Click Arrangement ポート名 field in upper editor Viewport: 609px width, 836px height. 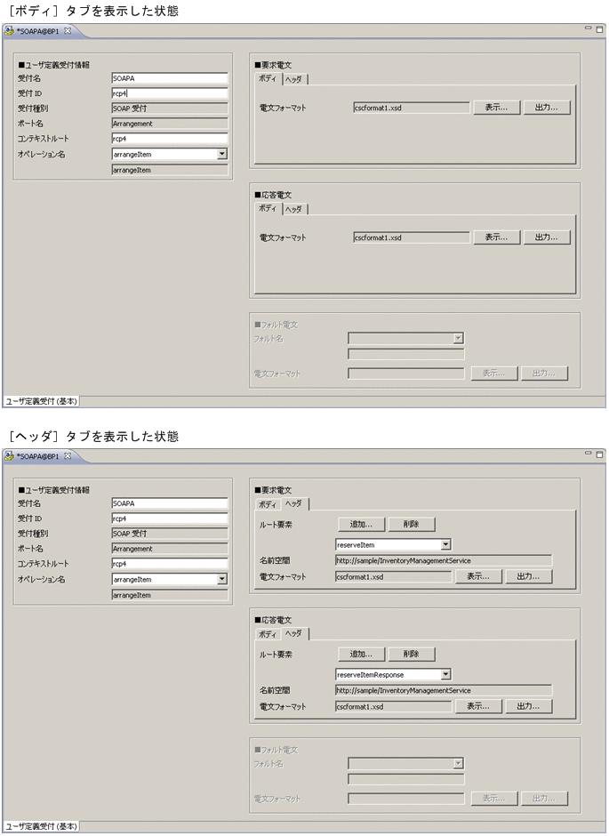[x=170, y=124]
